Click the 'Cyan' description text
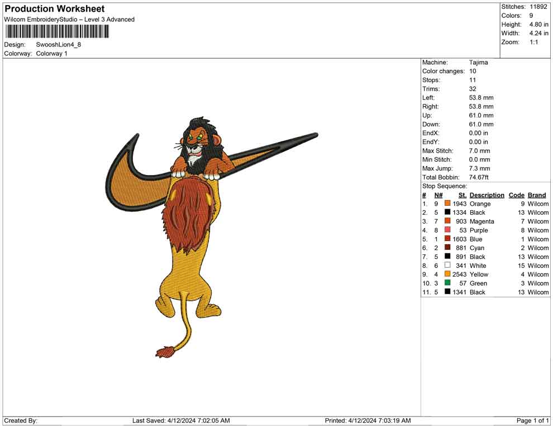 click(x=477, y=248)
